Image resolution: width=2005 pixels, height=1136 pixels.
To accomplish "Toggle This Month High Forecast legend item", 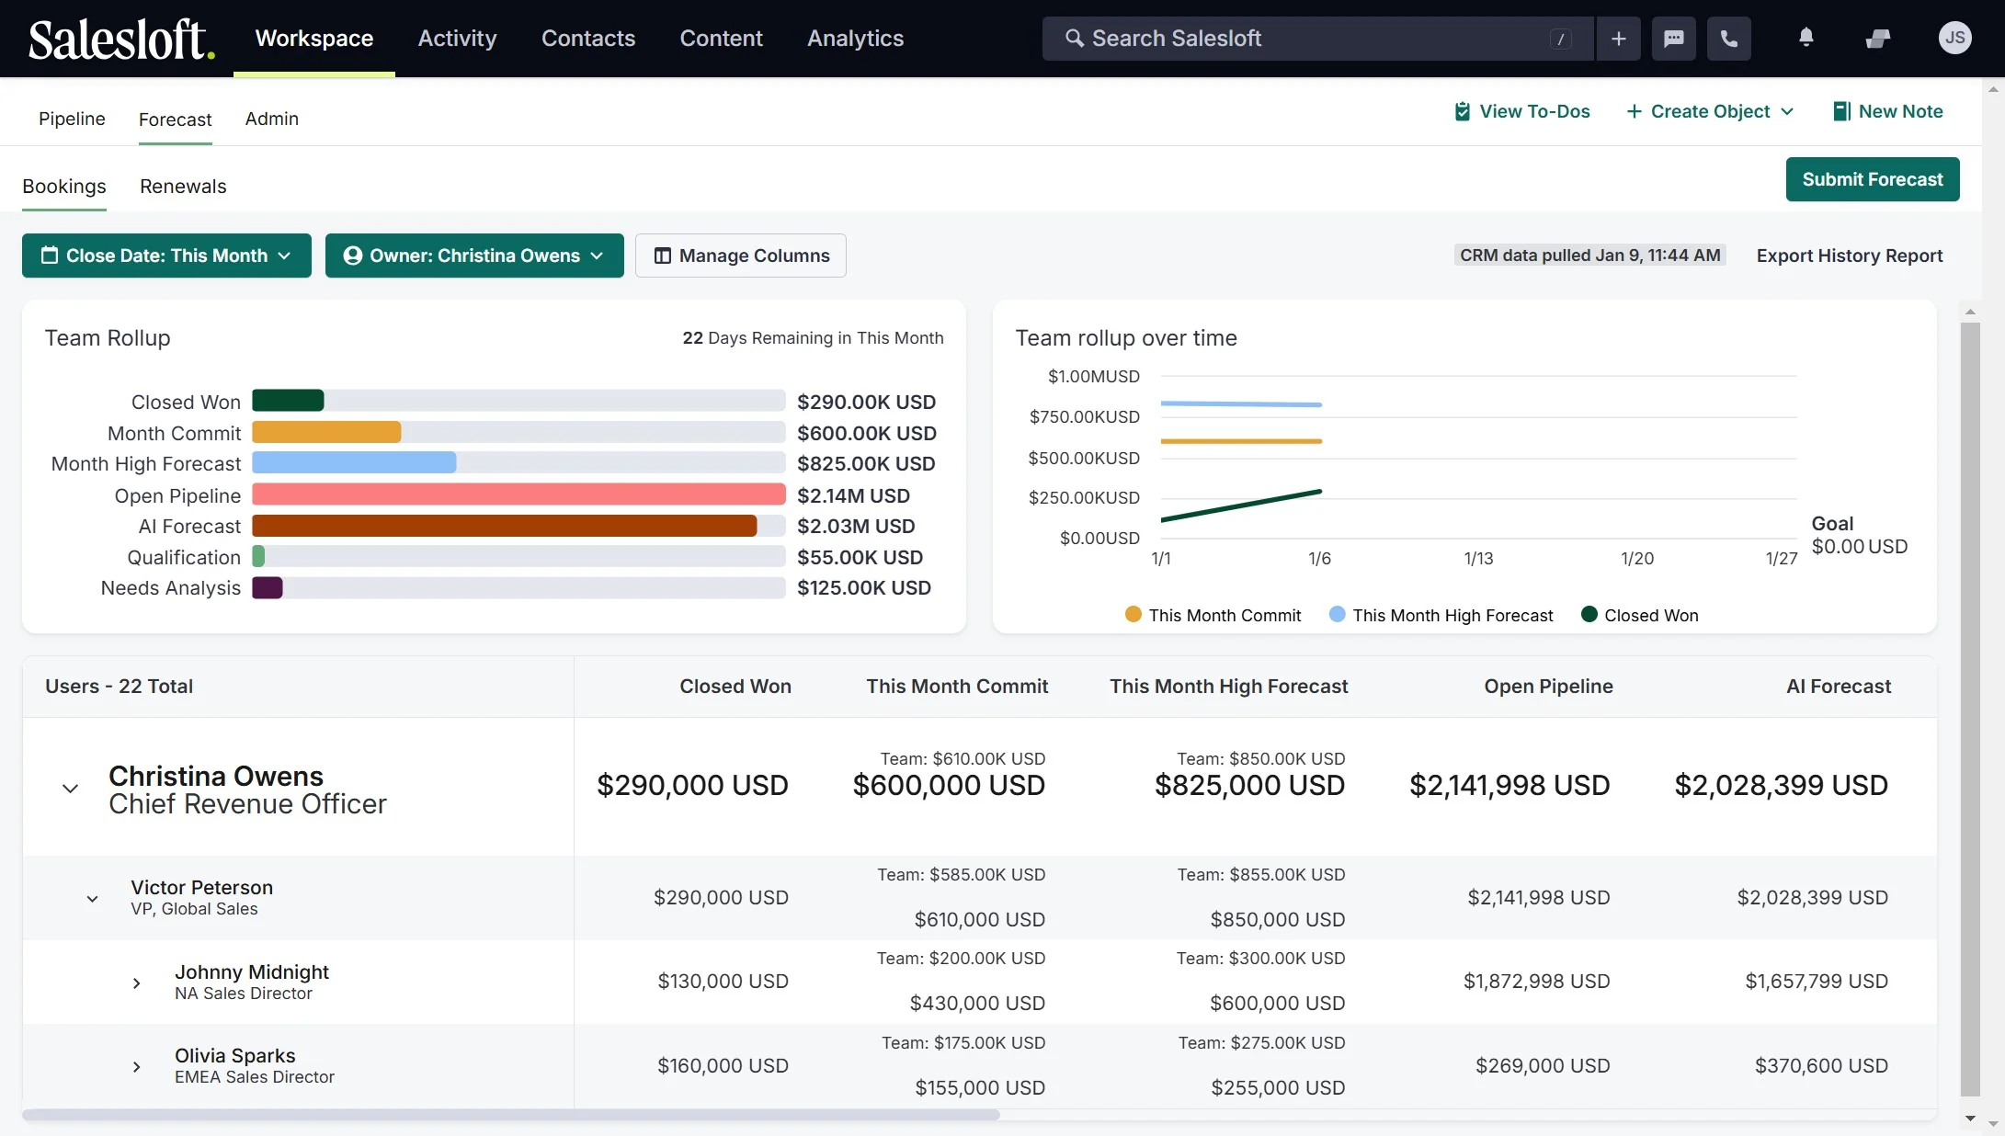I will coord(1441,615).
